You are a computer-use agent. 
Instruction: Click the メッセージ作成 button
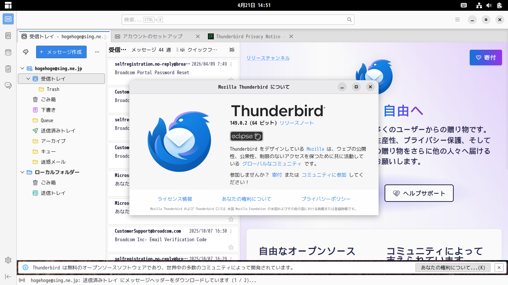point(61,52)
